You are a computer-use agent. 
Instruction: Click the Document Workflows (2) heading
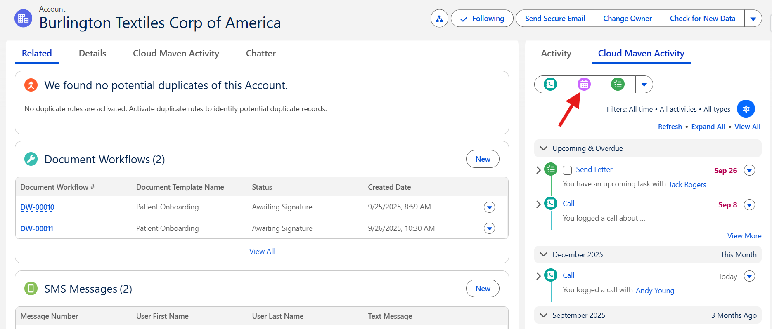click(x=104, y=160)
